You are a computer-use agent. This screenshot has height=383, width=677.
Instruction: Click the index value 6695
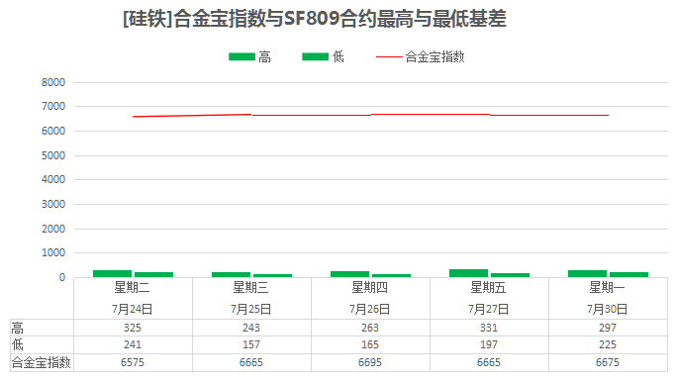[x=369, y=362]
